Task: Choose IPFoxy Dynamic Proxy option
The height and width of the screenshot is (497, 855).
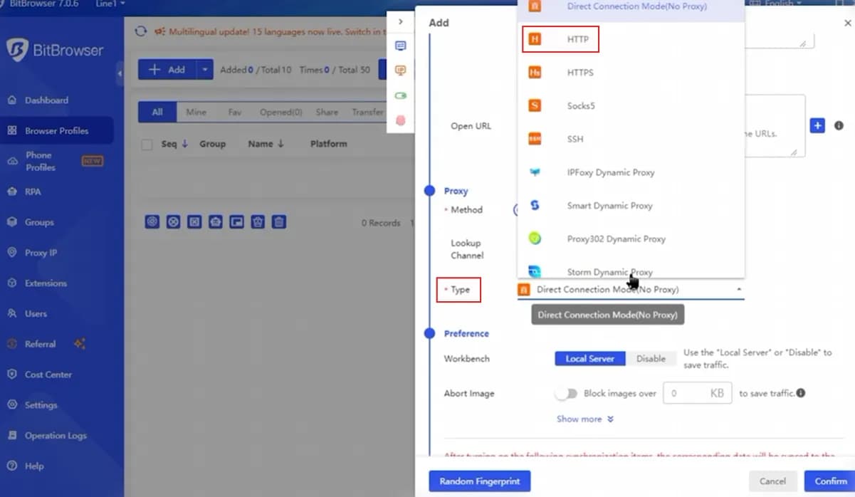Action: tap(631, 172)
